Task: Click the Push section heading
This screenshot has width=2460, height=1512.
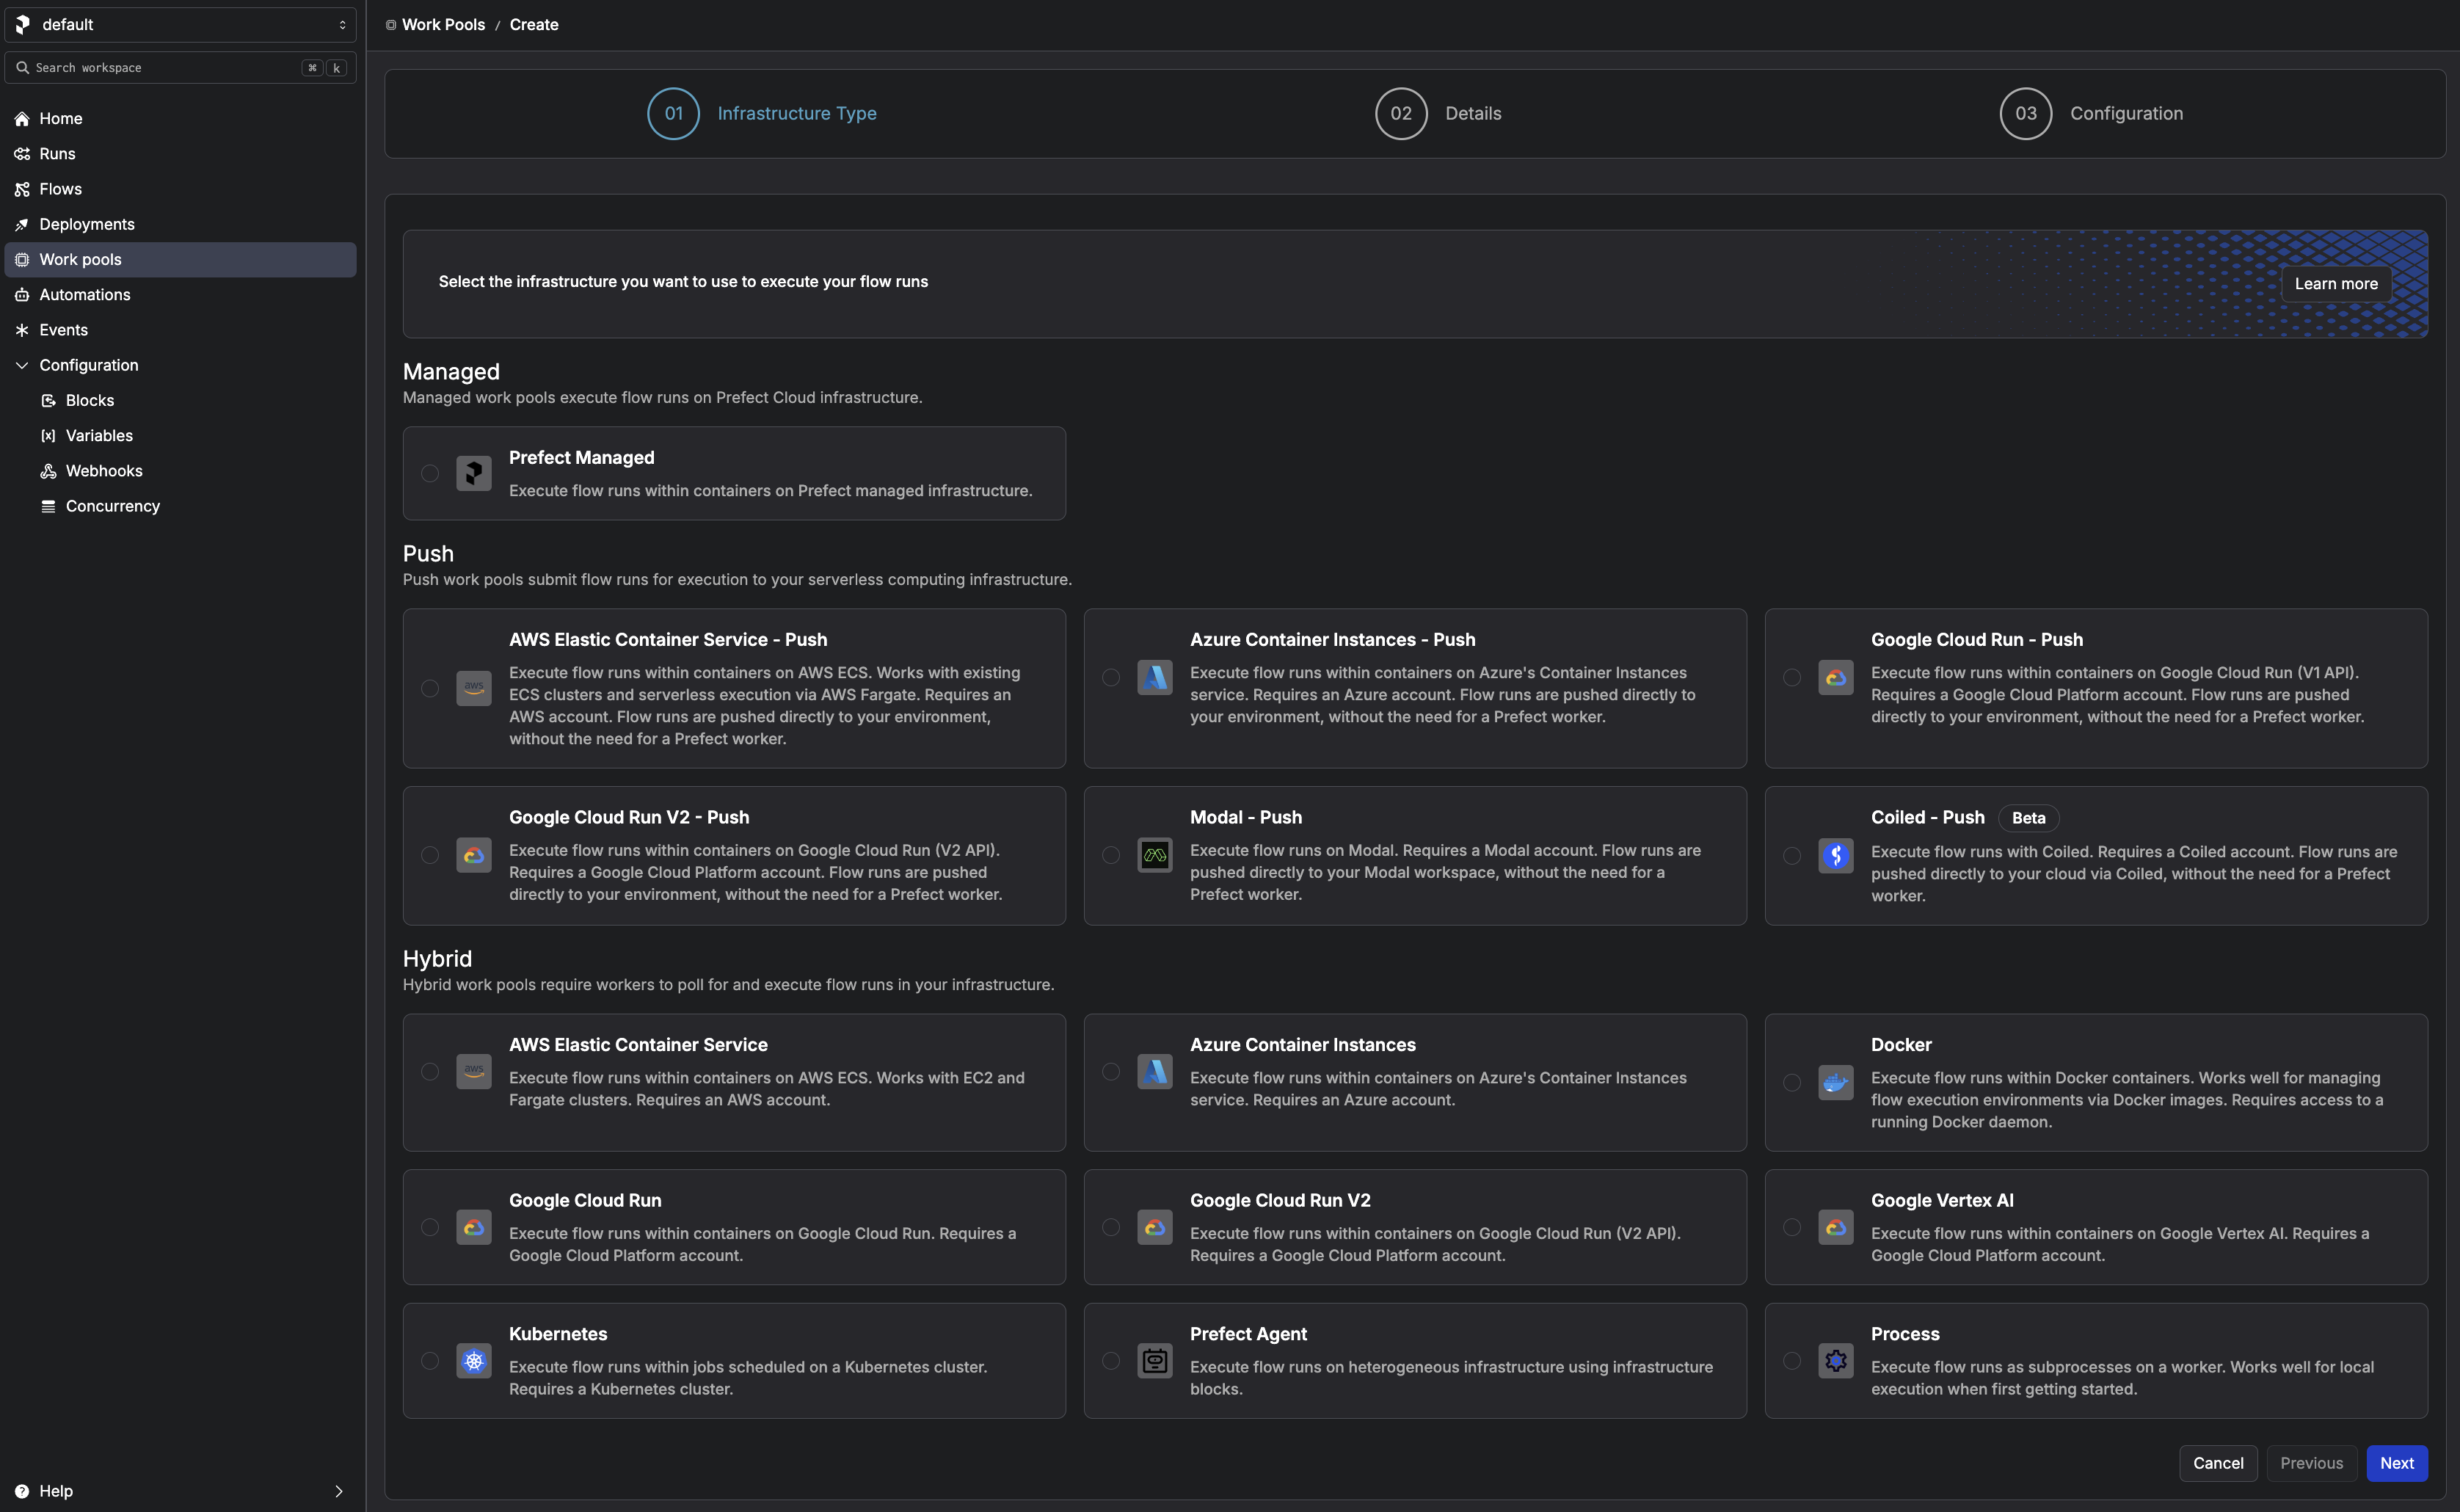Action: click(428, 553)
